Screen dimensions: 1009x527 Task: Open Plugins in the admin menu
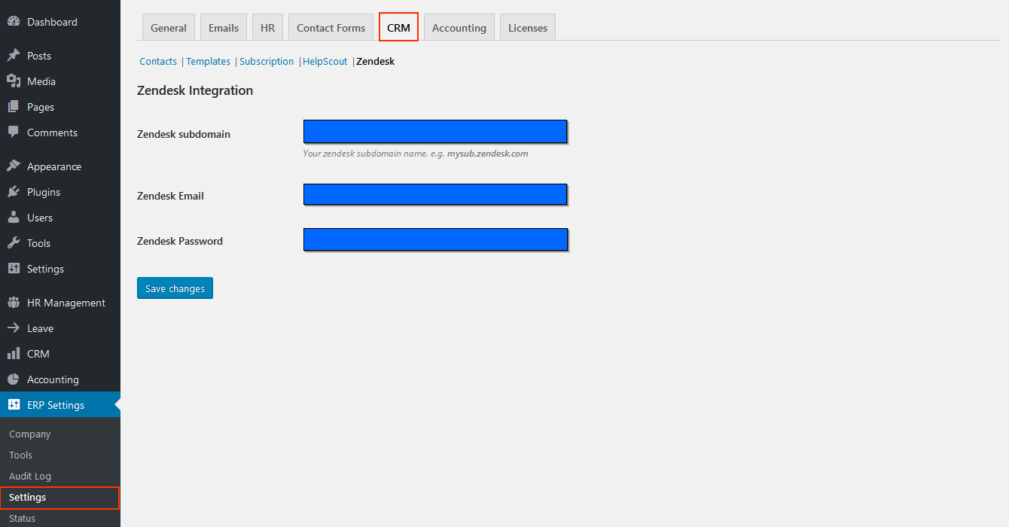tap(60, 192)
